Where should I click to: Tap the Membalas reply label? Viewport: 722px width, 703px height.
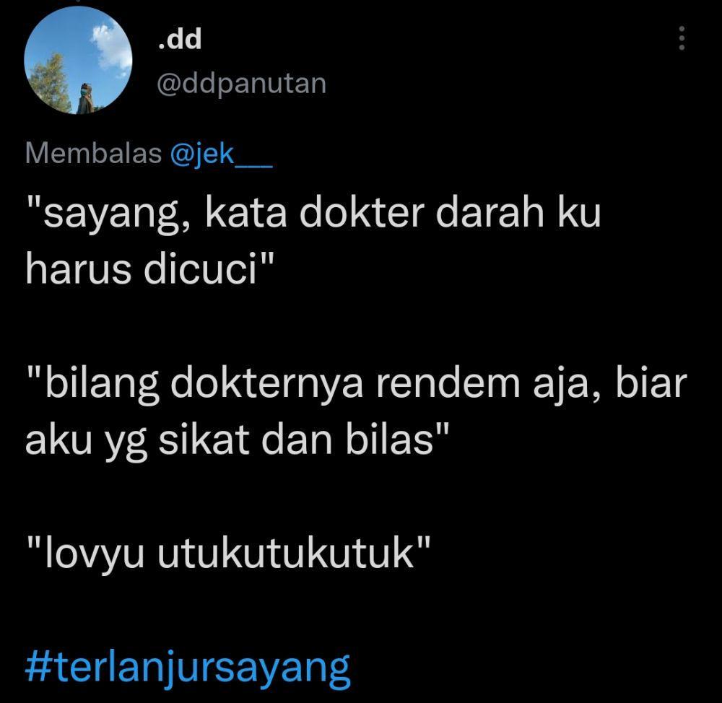click(93, 153)
